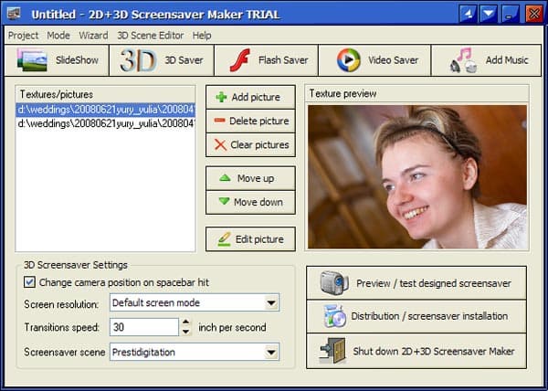Click the SlideShow landscape pictures icon
The width and height of the screenshot is (548, 391).
[x=32, y=60]
